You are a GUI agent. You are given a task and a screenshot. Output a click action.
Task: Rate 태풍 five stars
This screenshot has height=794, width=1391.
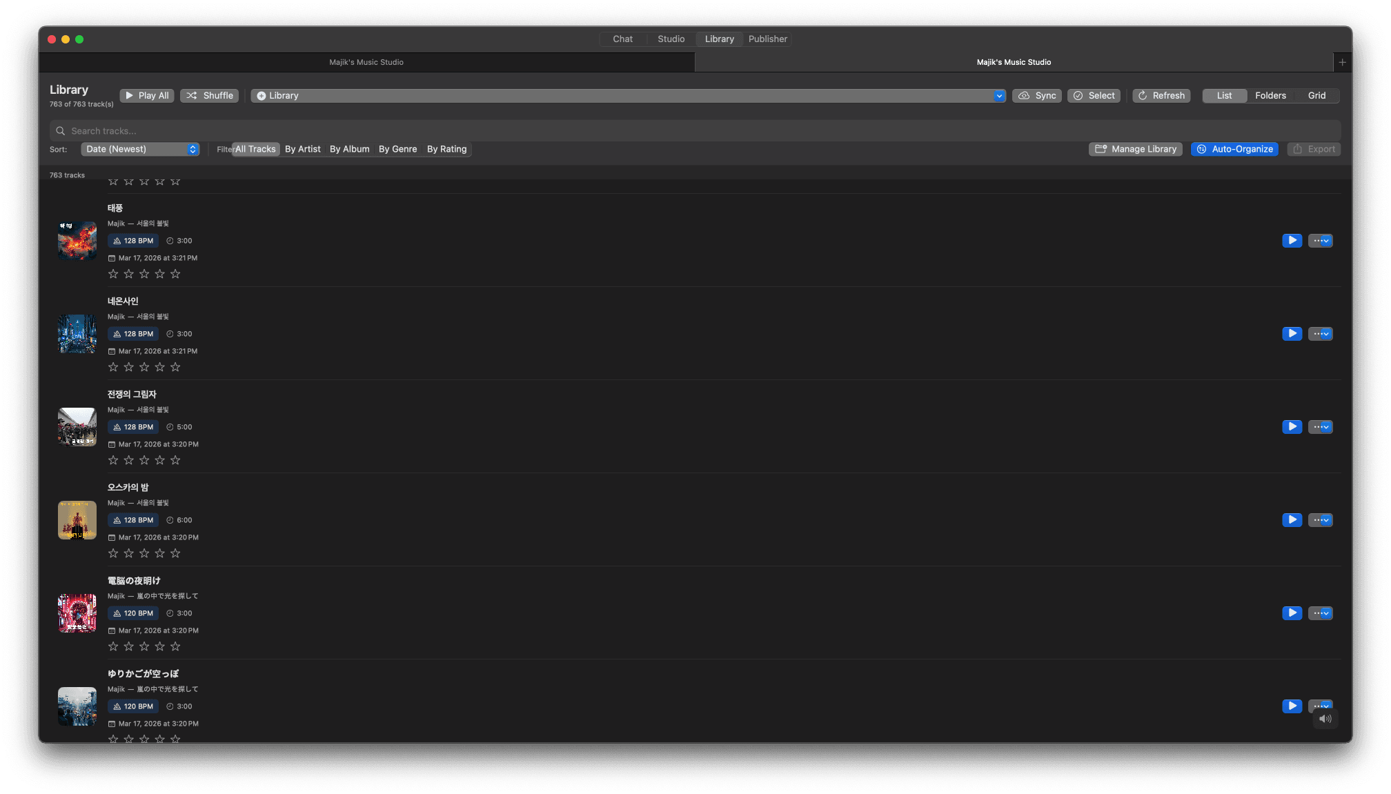[175, 274]
